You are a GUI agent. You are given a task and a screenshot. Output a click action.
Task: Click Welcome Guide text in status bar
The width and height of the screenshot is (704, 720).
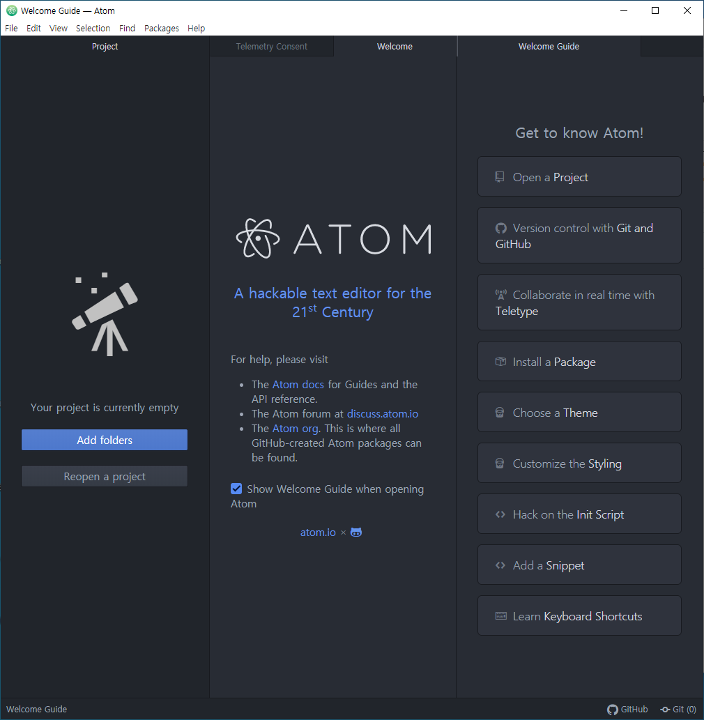tap(37, 710)
